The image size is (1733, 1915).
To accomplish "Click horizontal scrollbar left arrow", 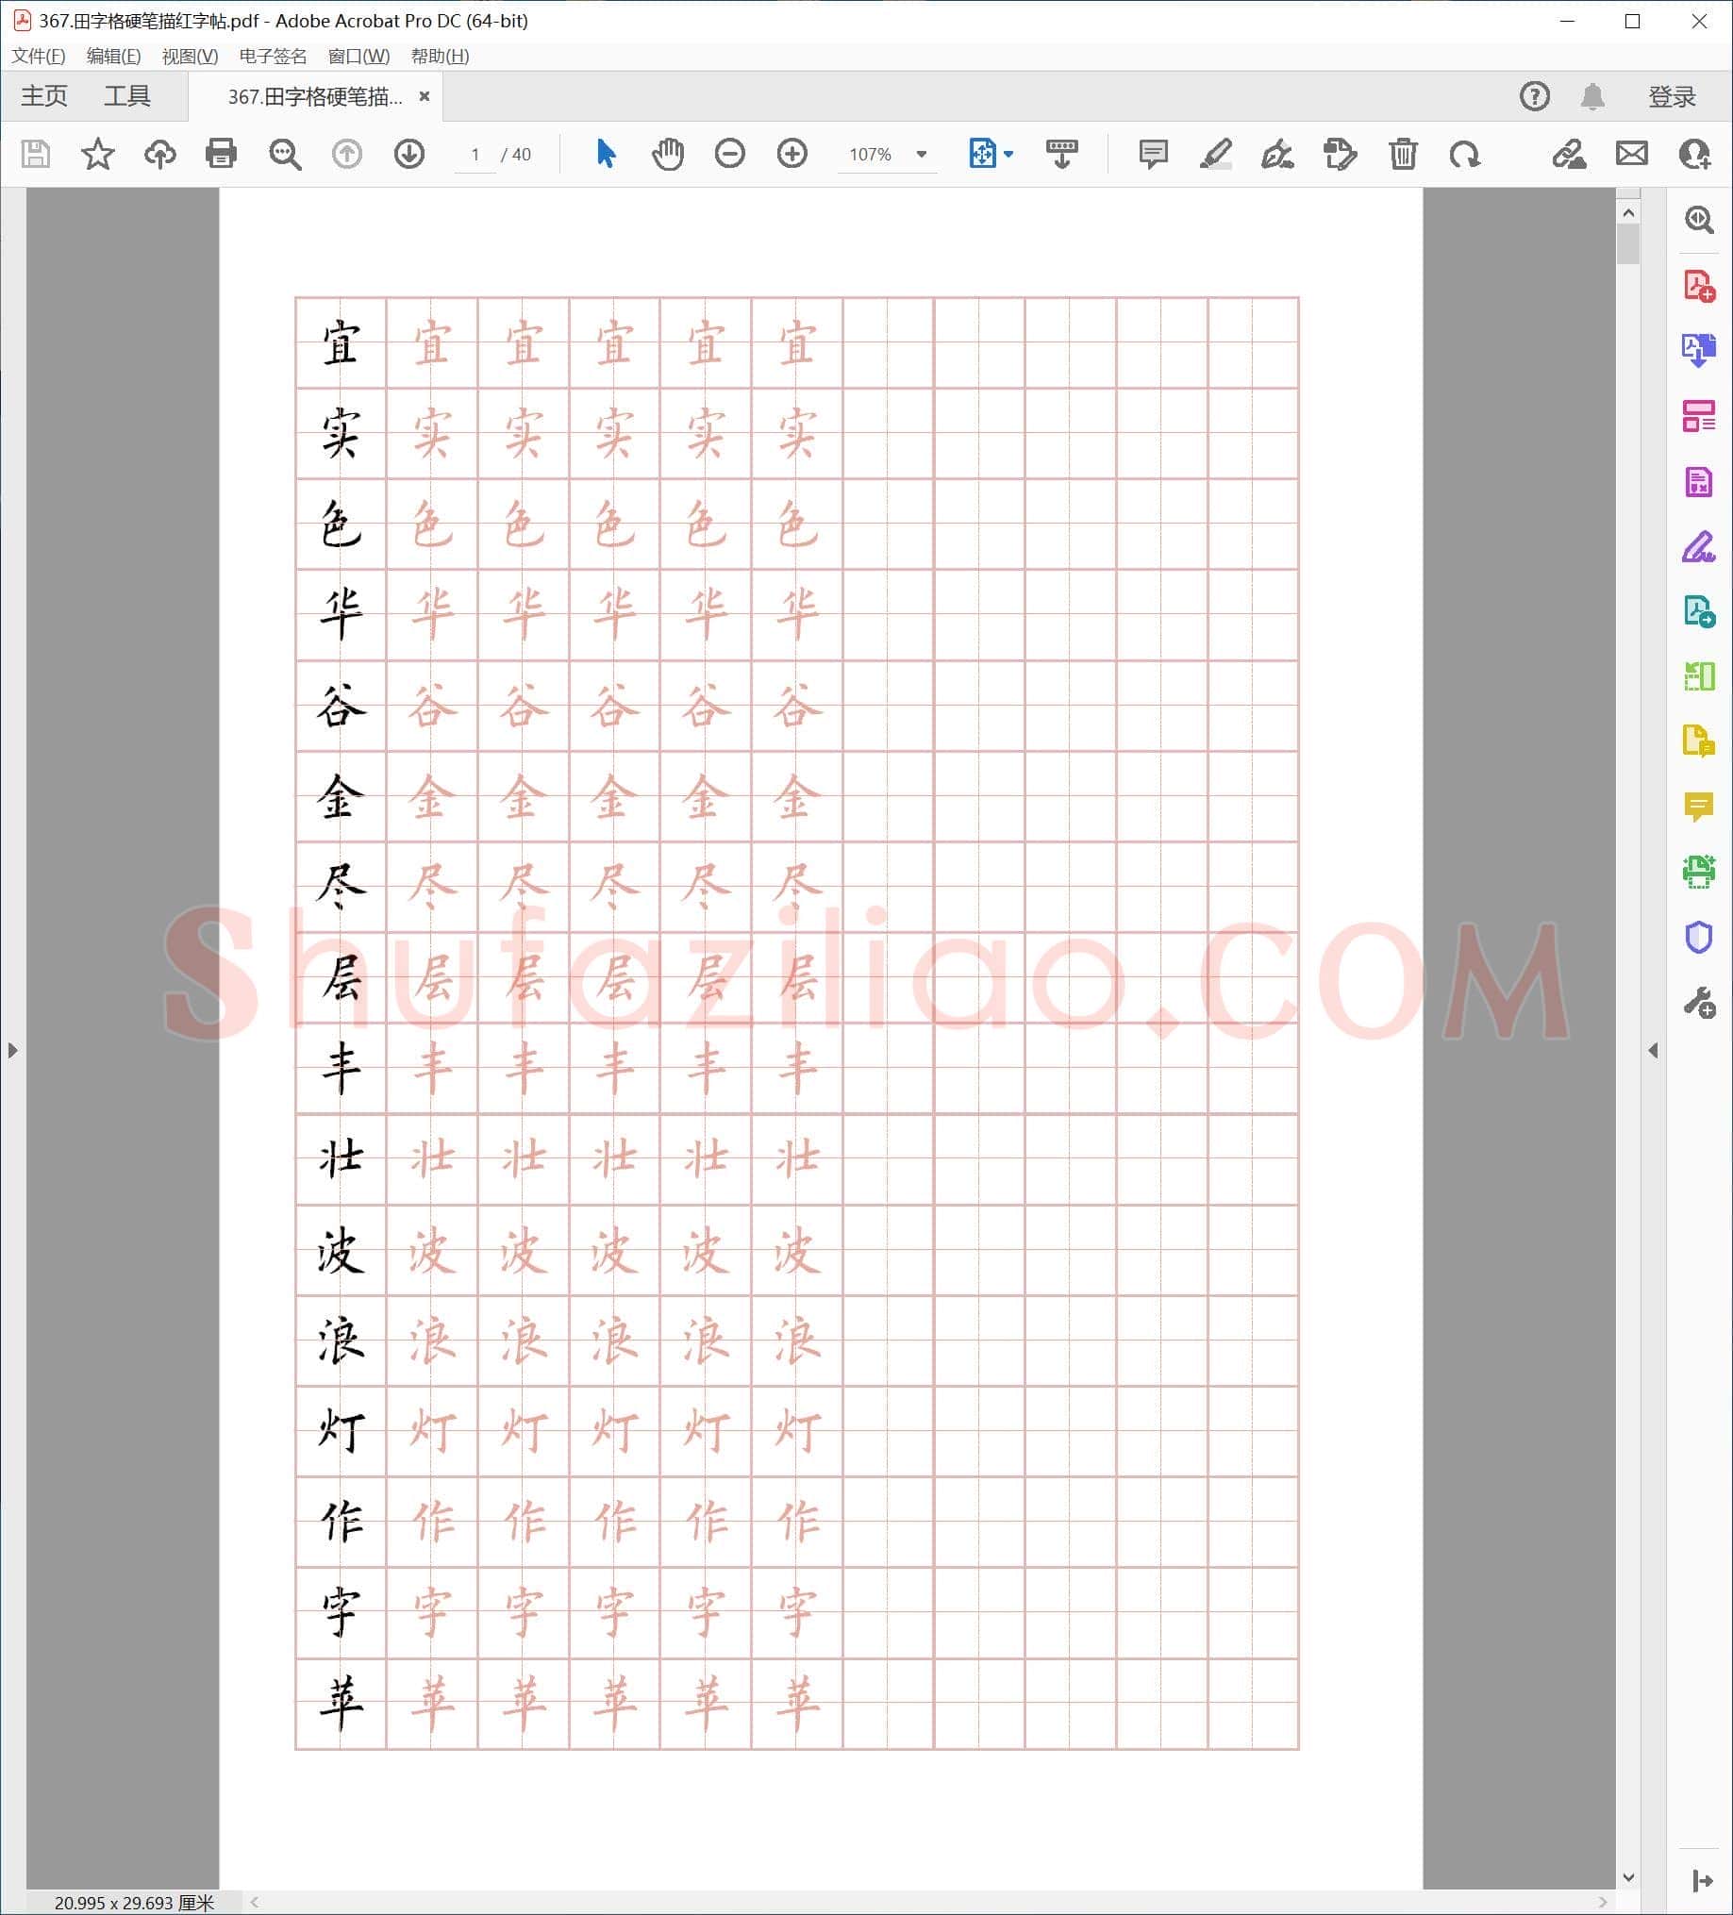I will 255,1902.
